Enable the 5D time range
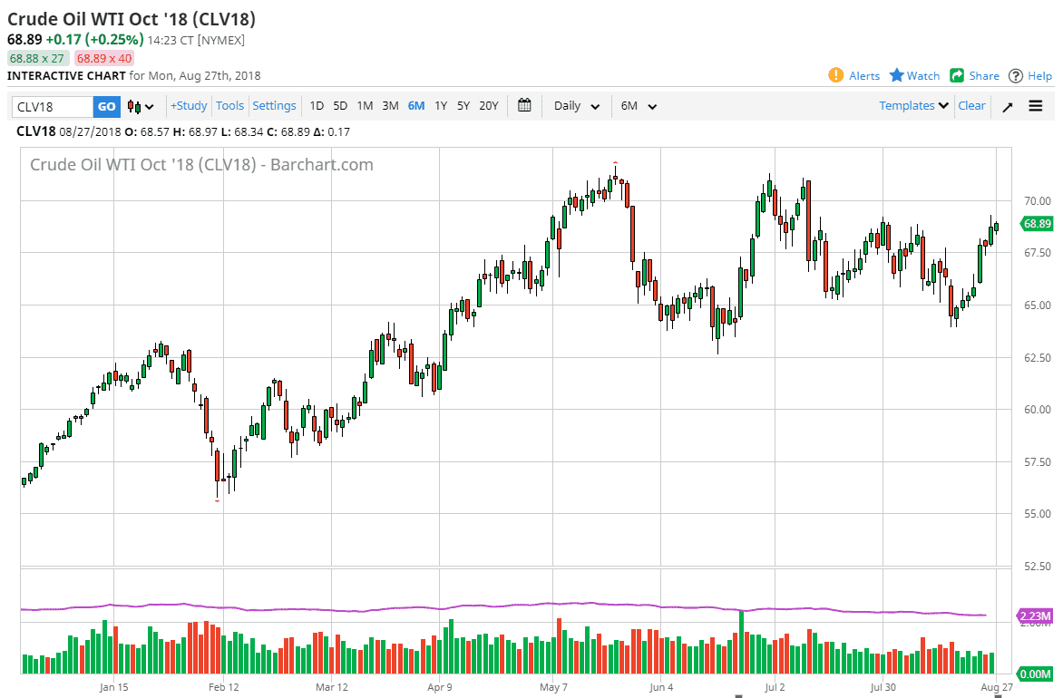Image resolution: width=1063 pixels, height=698 pixels. [340, 105]
